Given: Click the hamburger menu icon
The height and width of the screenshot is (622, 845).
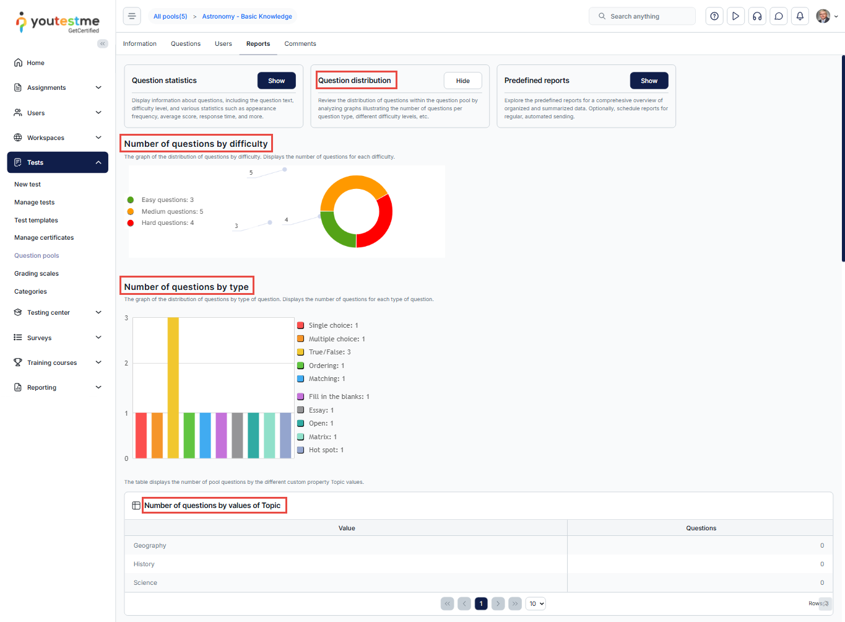Looking at the screenshot, I should [132, 16].
